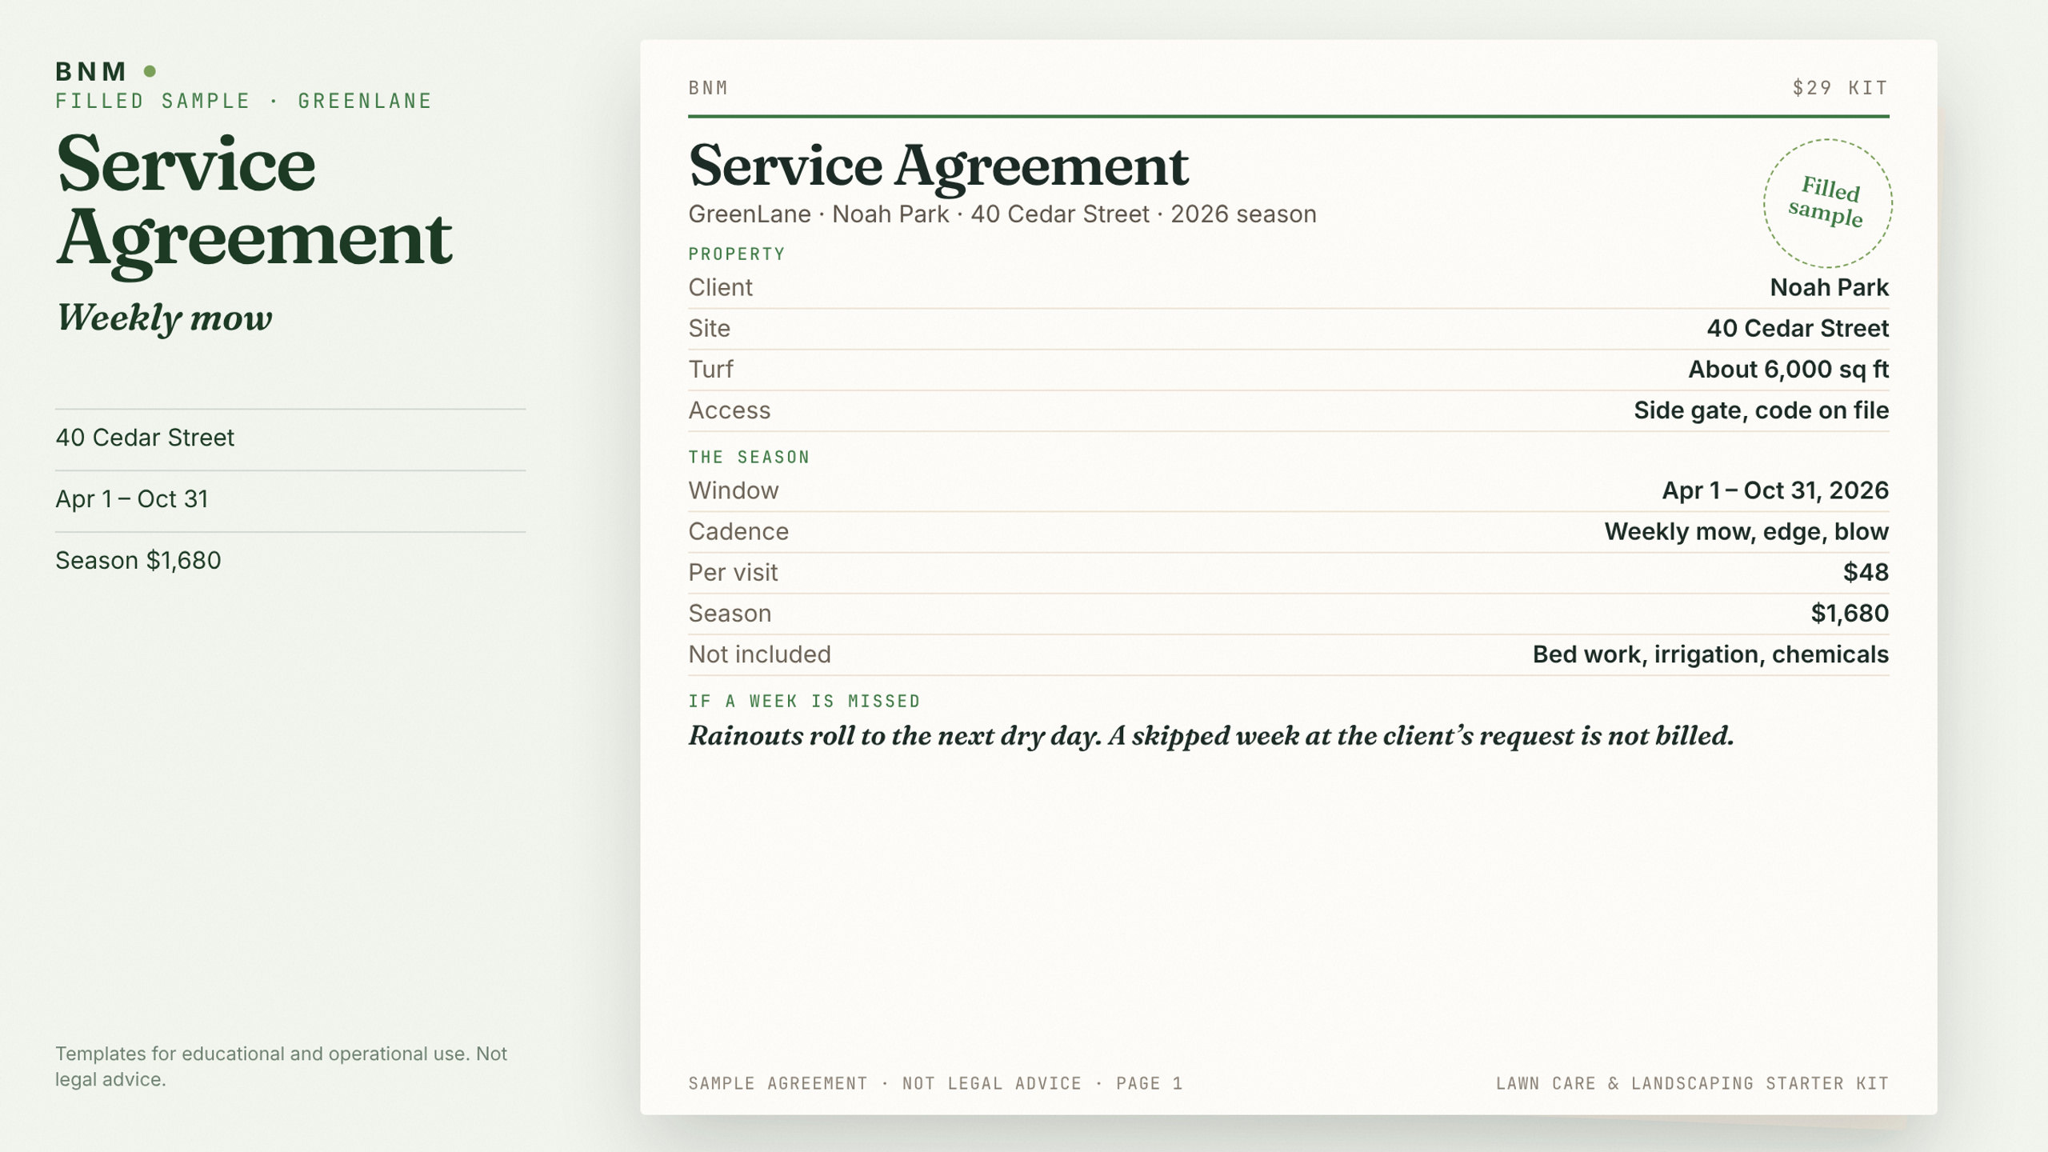
Task: Click the 'Per visit' row label
Action: [x=733, y=572]
